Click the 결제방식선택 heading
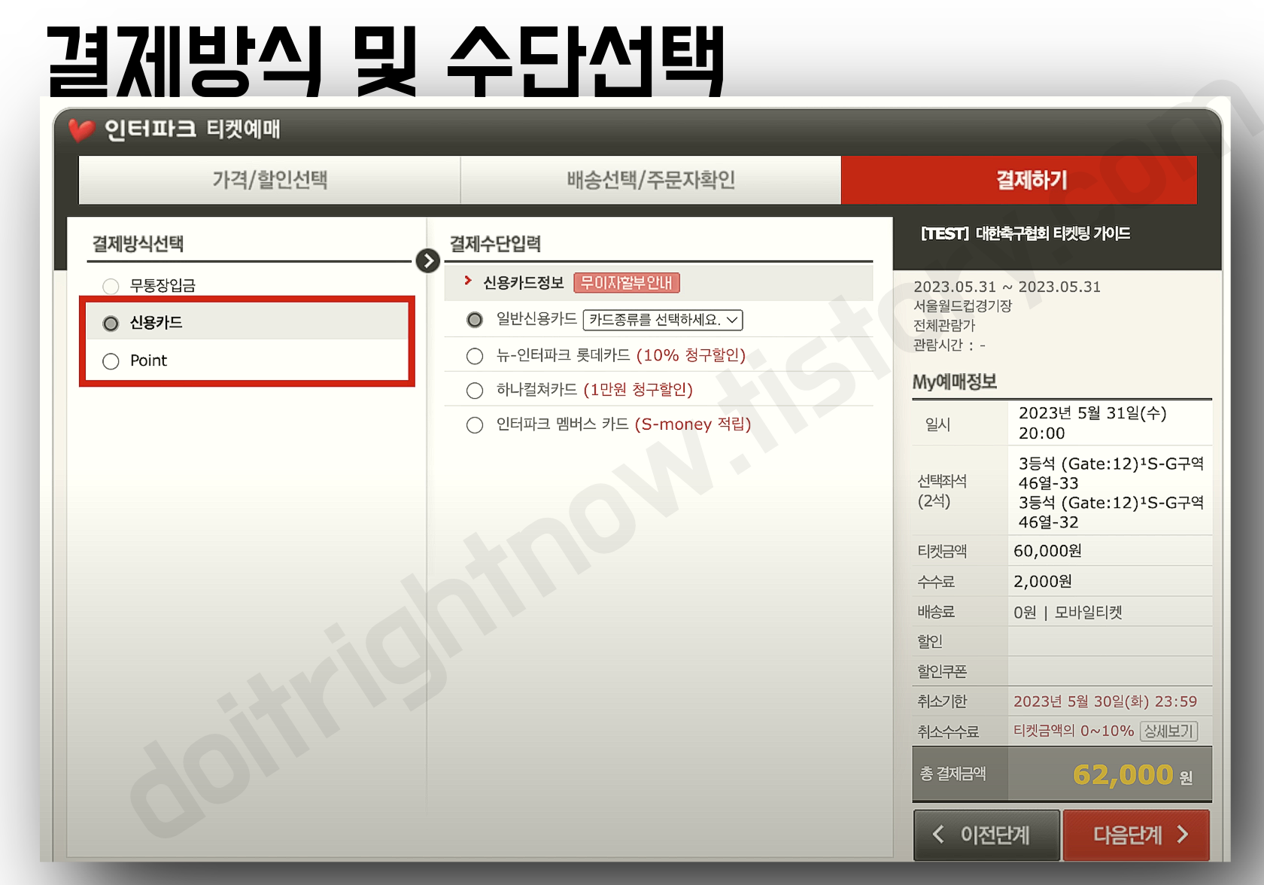This screenshot has height=885, width=1264. [x=138, y=244]
